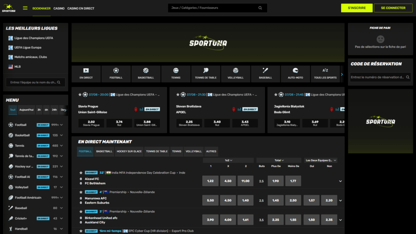
Task: Click search icon in team name field
Action: pyautogui.click(x=58, y=82)
